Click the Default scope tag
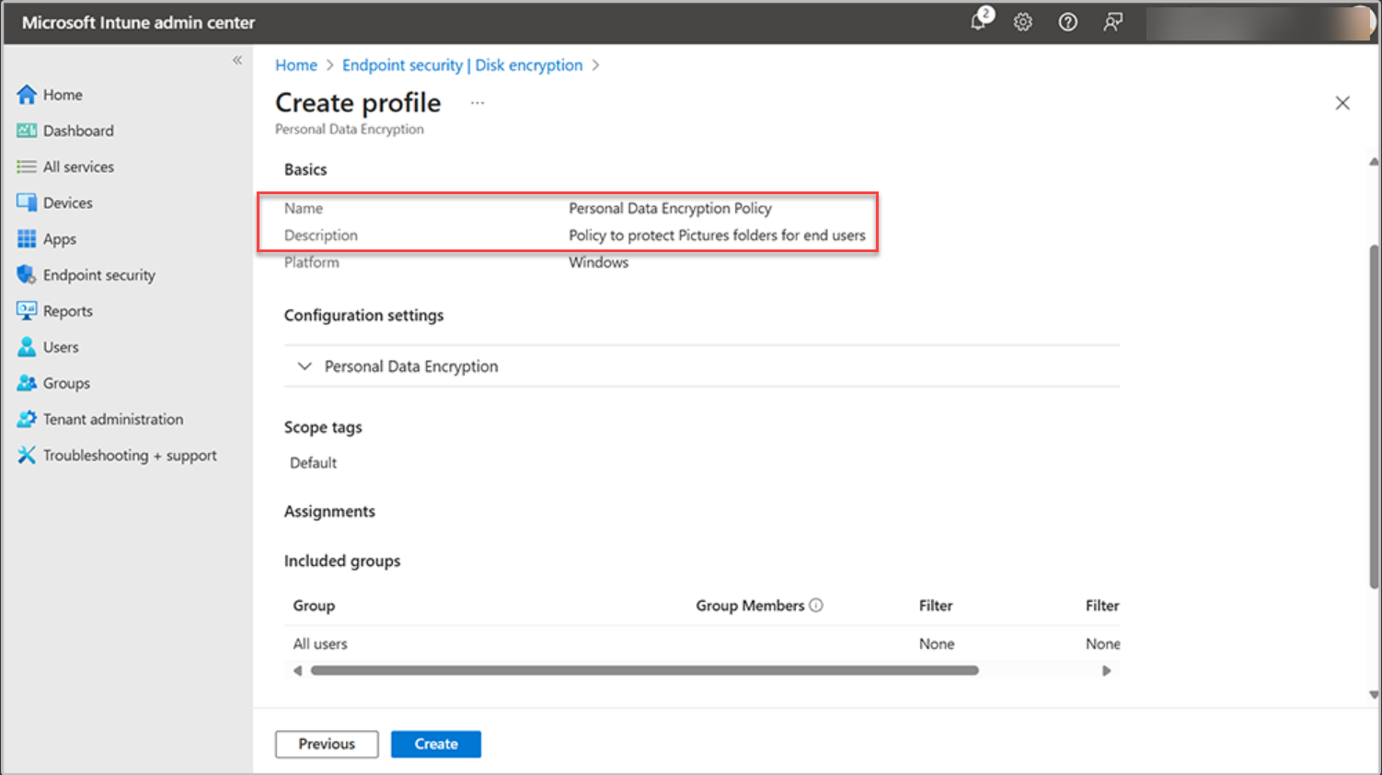Viewport: 1382px width, 775px height. tap(313, 462)
